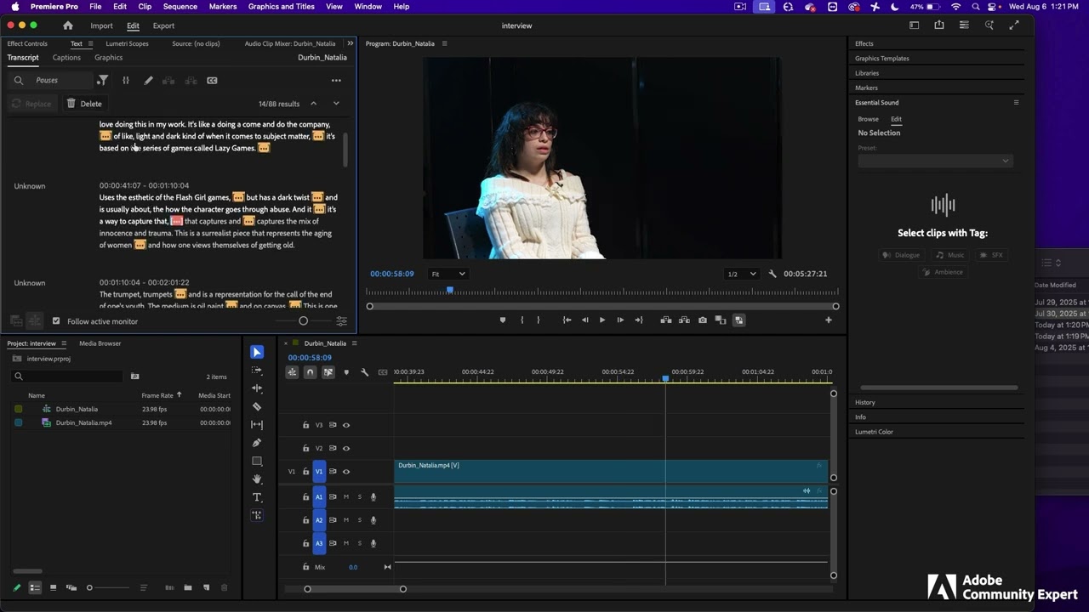Toggle lock on track A3
This screenshot has width=1089, height=612.
(x=305, y=543)
